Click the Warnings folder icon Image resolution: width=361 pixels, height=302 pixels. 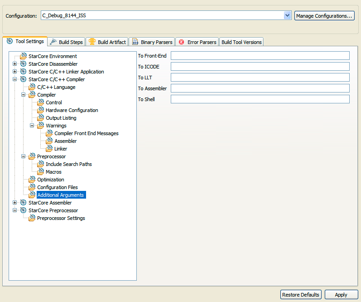[x=40, y=126]
